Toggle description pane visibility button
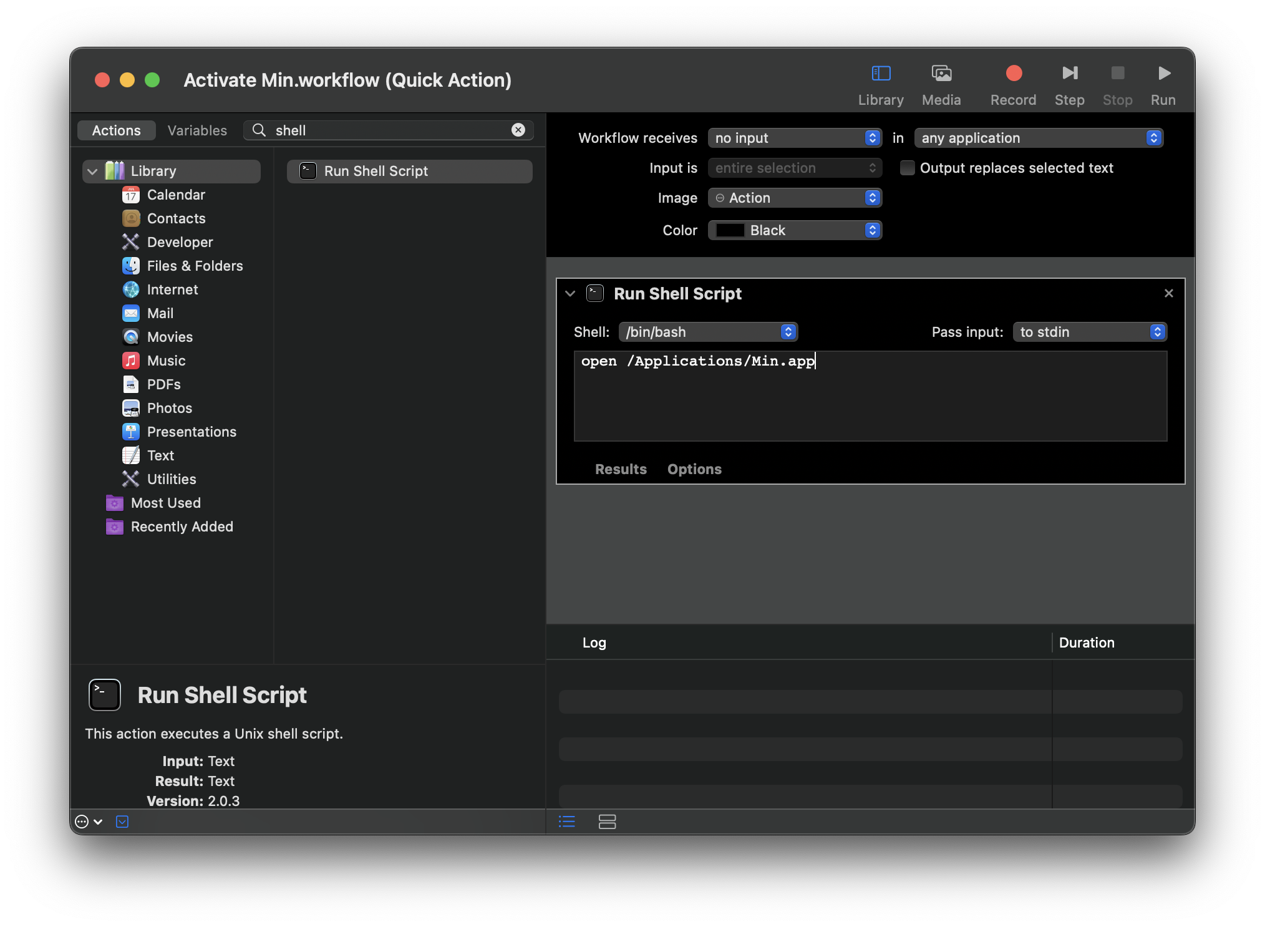The image size is (1265, 927). click(x=122, y=822)
